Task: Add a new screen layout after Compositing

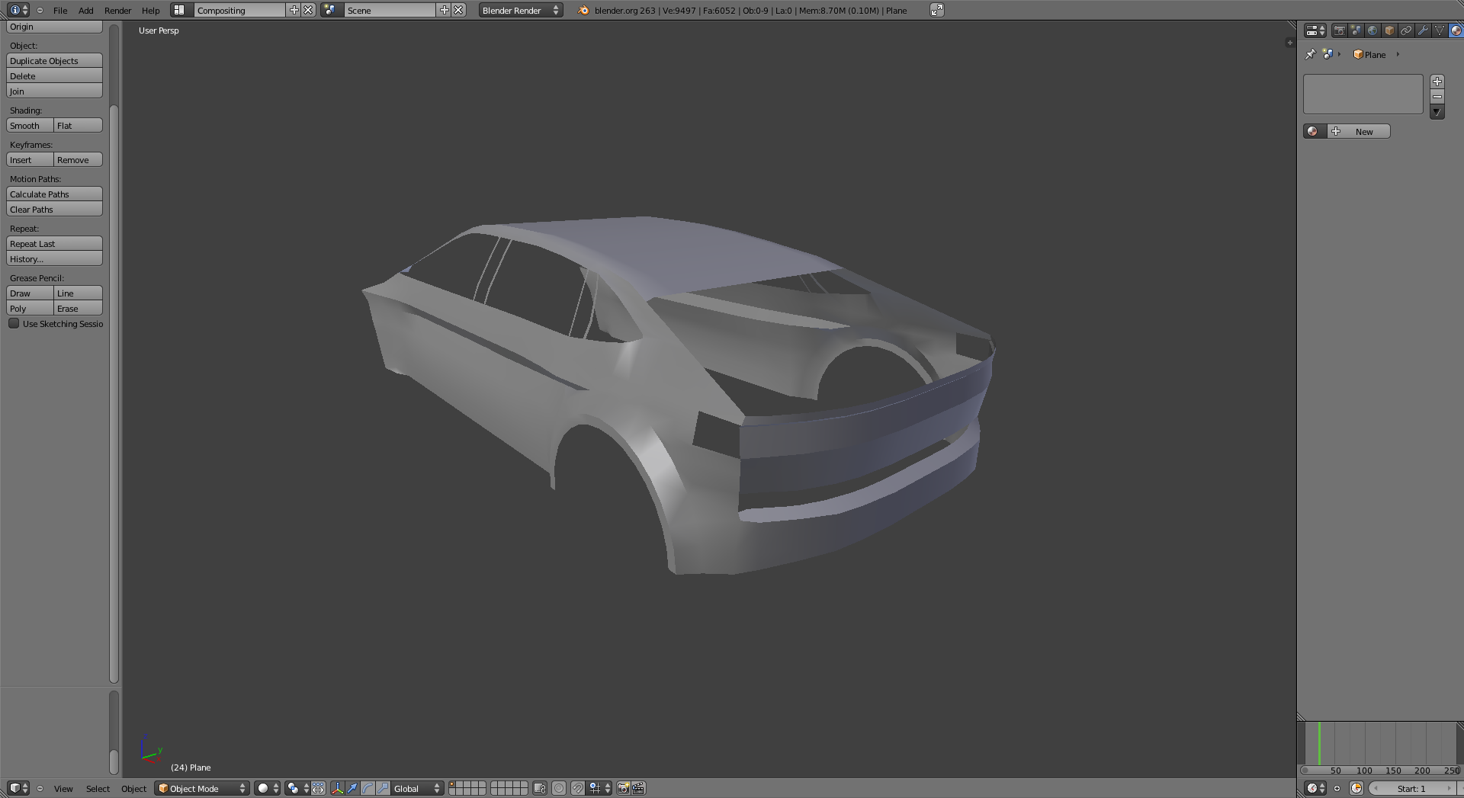Action: click(294, 10)
